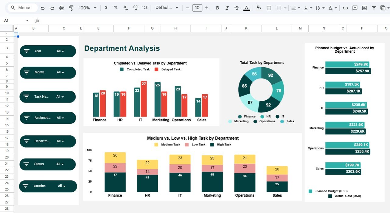Insert a link using the toolbar

coord(345,8)
